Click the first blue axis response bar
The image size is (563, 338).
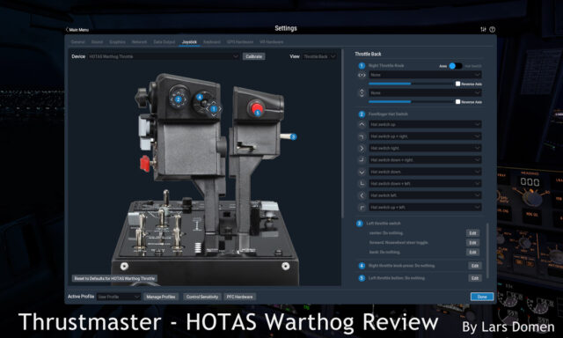click(390, 84)
